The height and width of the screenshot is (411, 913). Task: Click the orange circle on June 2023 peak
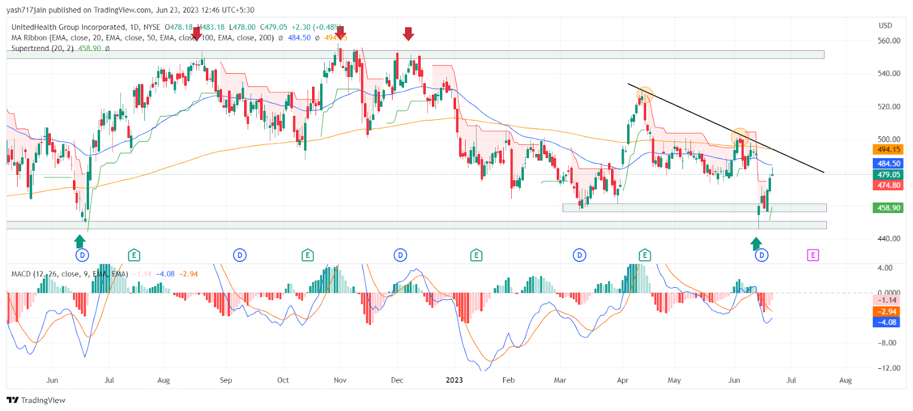740,136
